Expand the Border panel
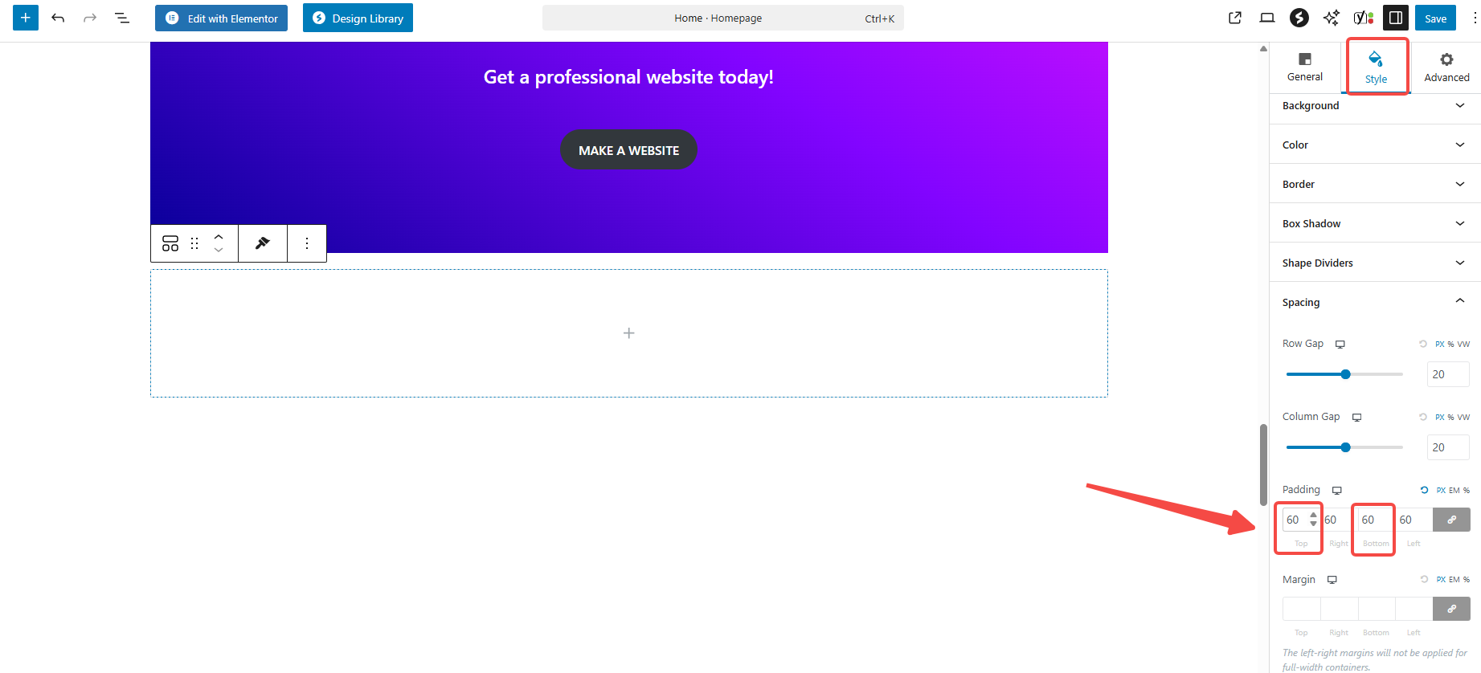Screen dimensions: 1481x673 (1375, 184)
